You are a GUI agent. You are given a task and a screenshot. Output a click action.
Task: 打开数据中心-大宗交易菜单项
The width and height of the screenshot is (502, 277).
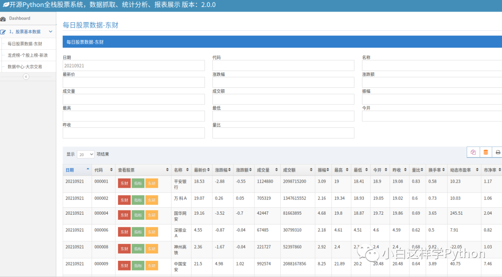coord(25,66)
